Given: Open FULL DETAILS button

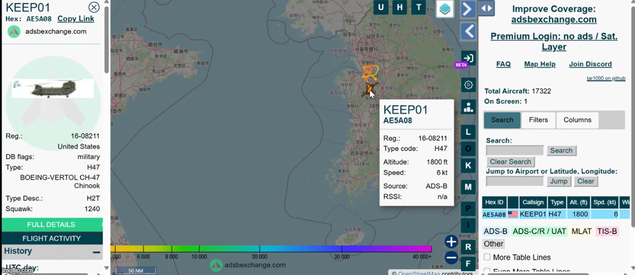Looking at the screenshot, I should coord(51,224).
